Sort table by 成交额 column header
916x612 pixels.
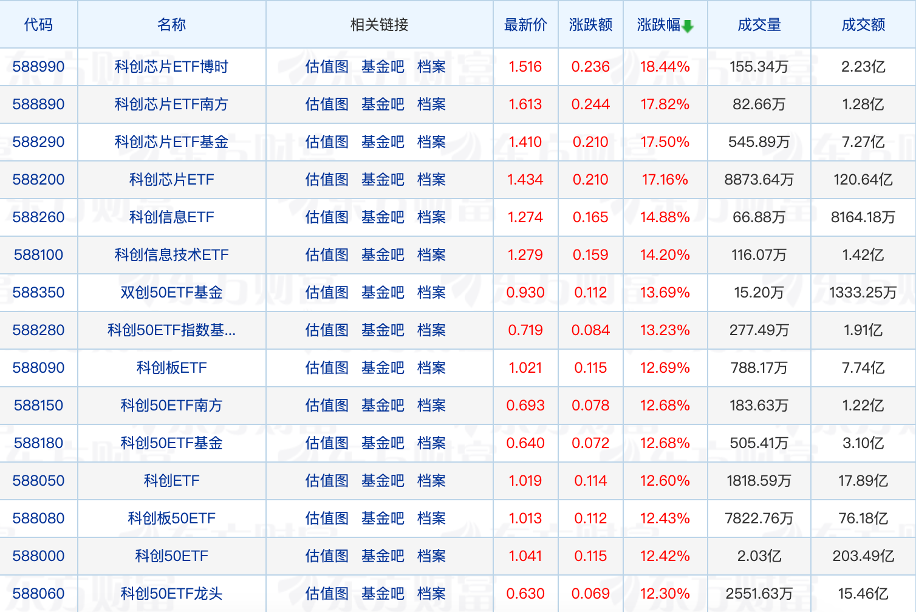tap(863, 25)
